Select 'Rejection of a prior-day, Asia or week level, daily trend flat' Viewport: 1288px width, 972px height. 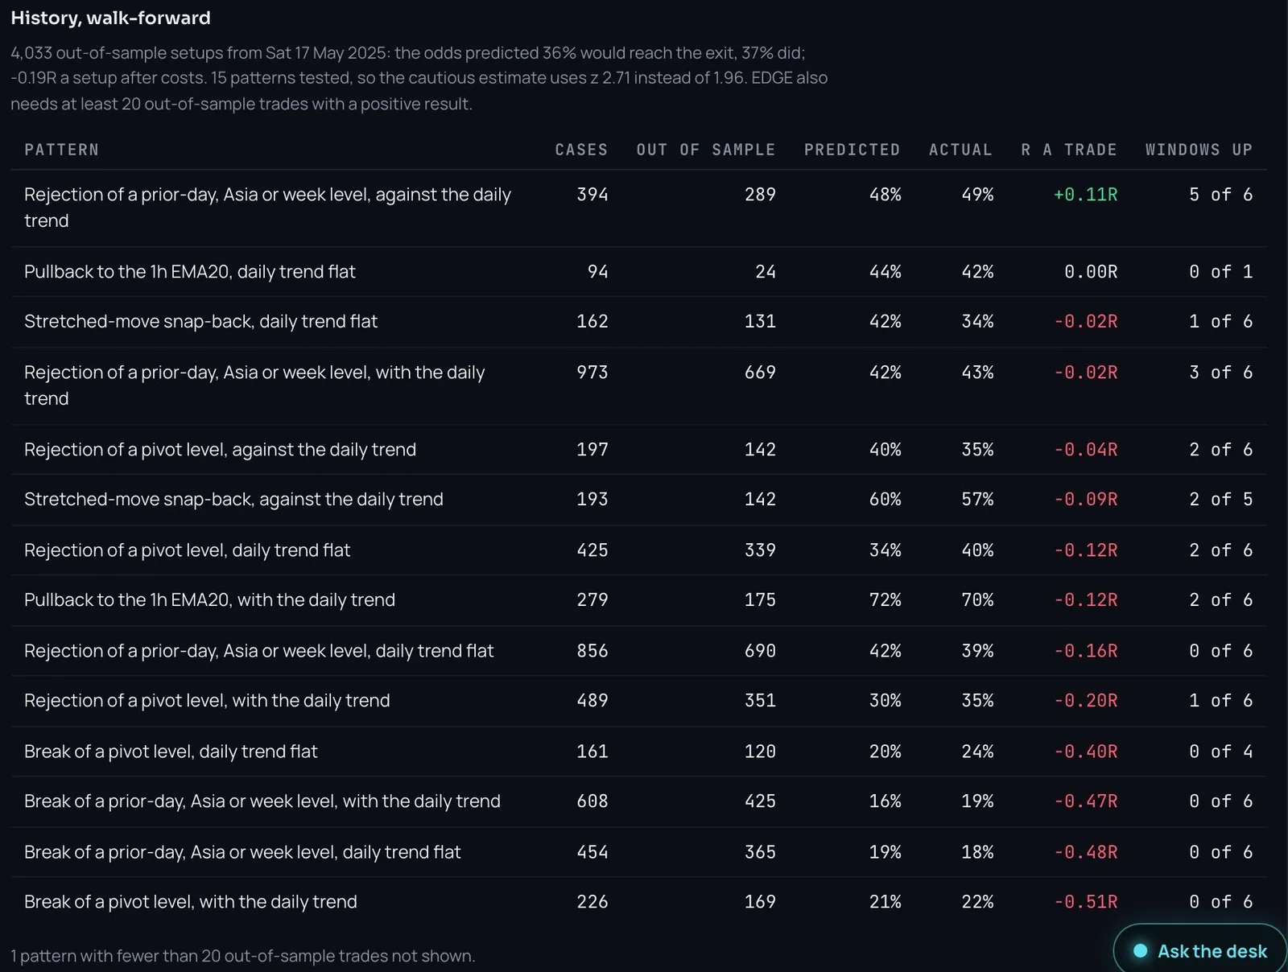[x=258, y=651]
